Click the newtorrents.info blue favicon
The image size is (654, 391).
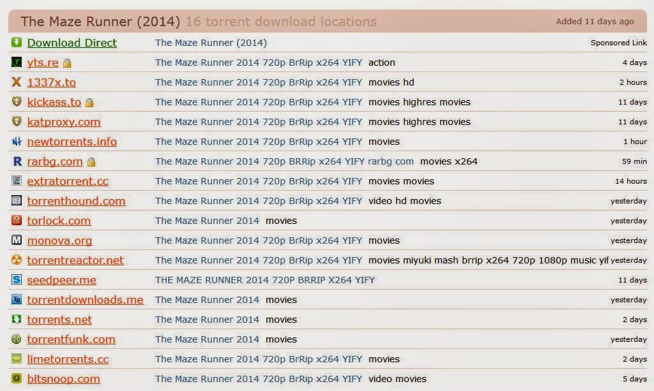16,141
